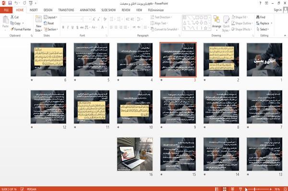Click the Clear All Formatting icon
The image size is (288, 191).
click(105, 19)
